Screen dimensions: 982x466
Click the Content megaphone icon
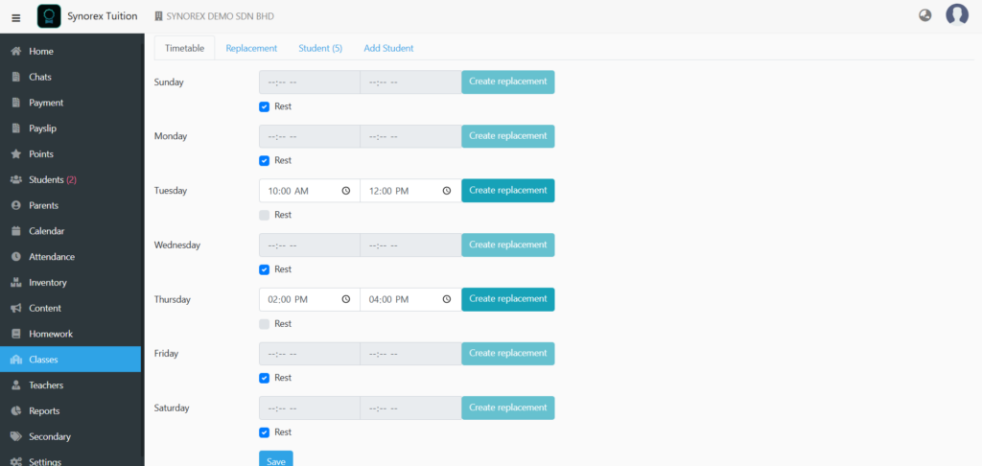coord(17,308)
